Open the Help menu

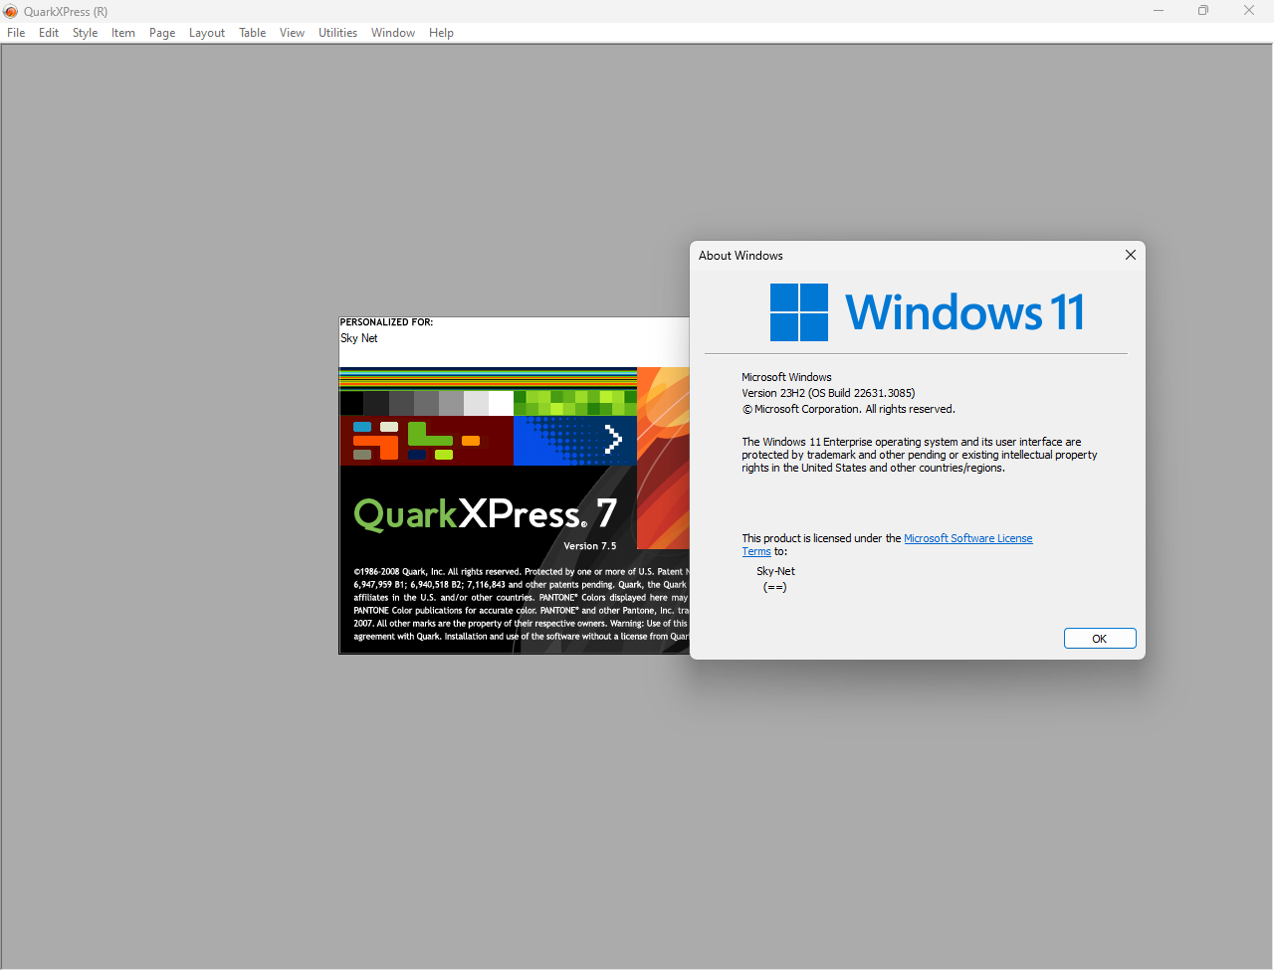(441, 33)
